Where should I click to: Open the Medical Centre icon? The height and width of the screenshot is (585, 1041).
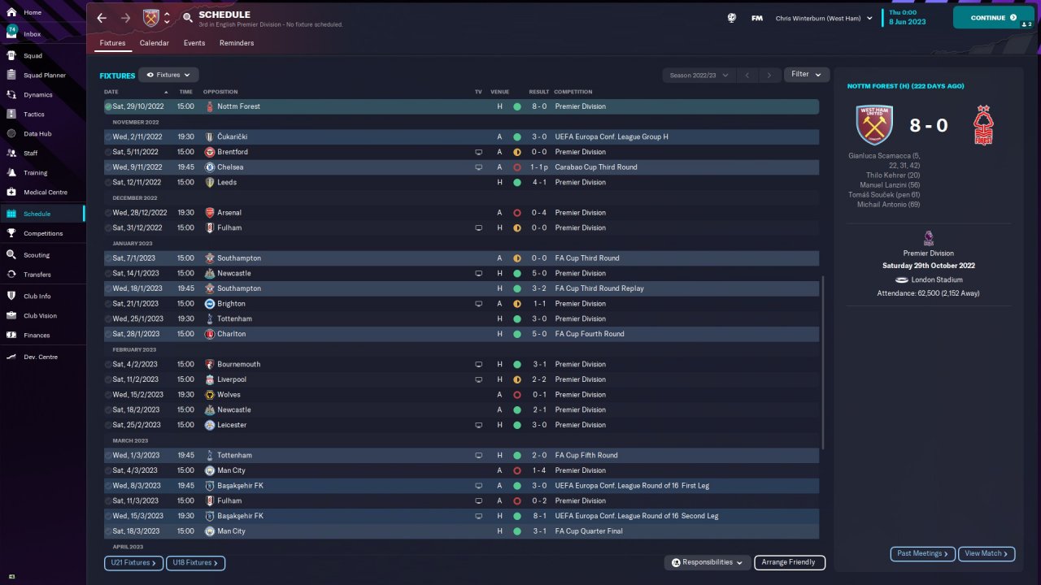click(11, 193)
